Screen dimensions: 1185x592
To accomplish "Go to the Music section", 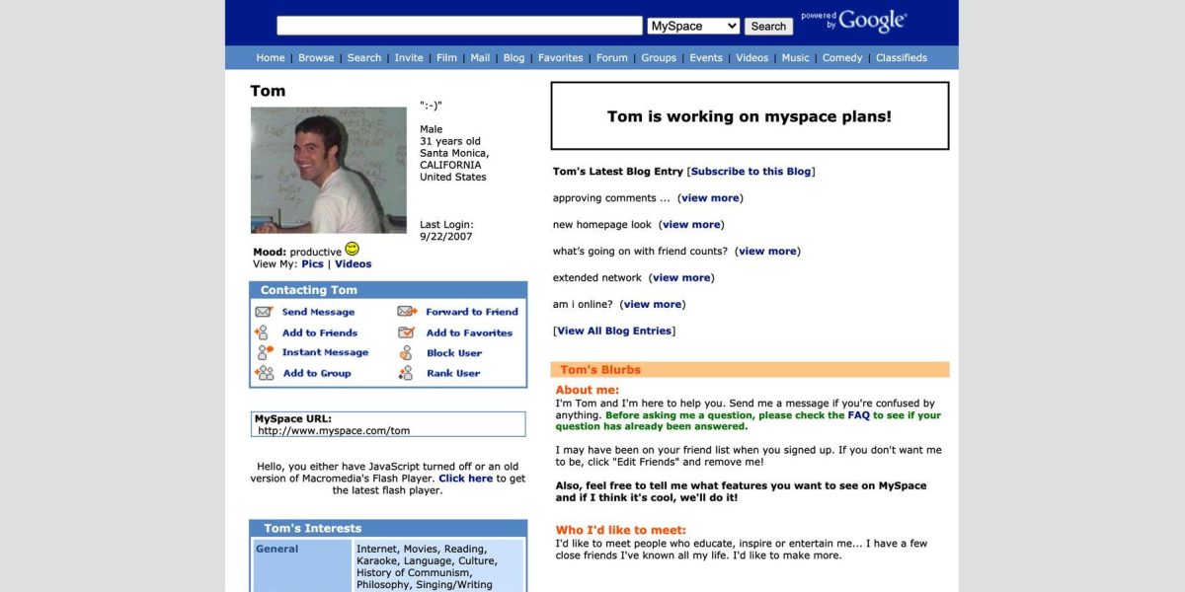I will pyautogui.click(x=795, y=57).
